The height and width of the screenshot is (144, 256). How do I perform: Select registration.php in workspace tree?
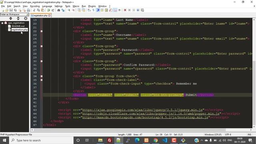pyautogui.click(x=20, y=30)
